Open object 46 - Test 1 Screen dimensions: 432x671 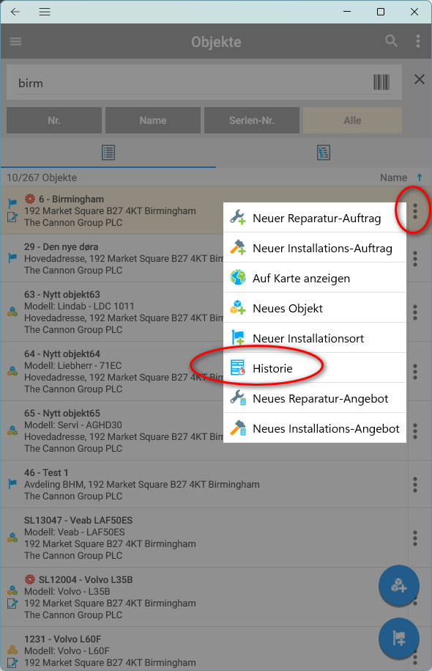(204, 485)
